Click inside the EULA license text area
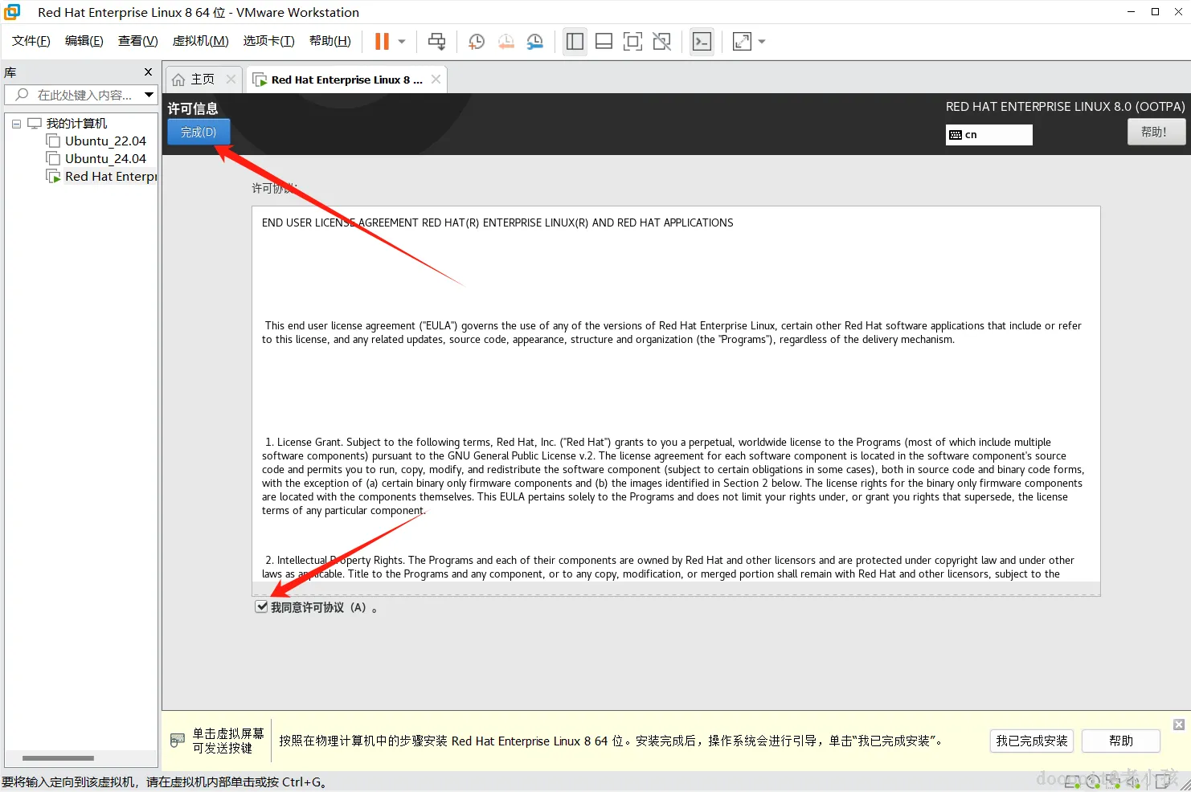 coord(676,401)
